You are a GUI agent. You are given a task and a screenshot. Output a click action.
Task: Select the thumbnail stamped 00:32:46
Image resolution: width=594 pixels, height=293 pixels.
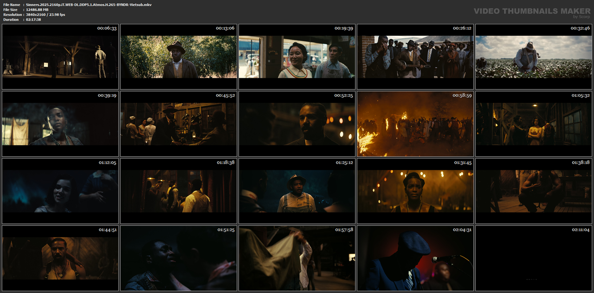pyautogui.click(x=534, y=57)
